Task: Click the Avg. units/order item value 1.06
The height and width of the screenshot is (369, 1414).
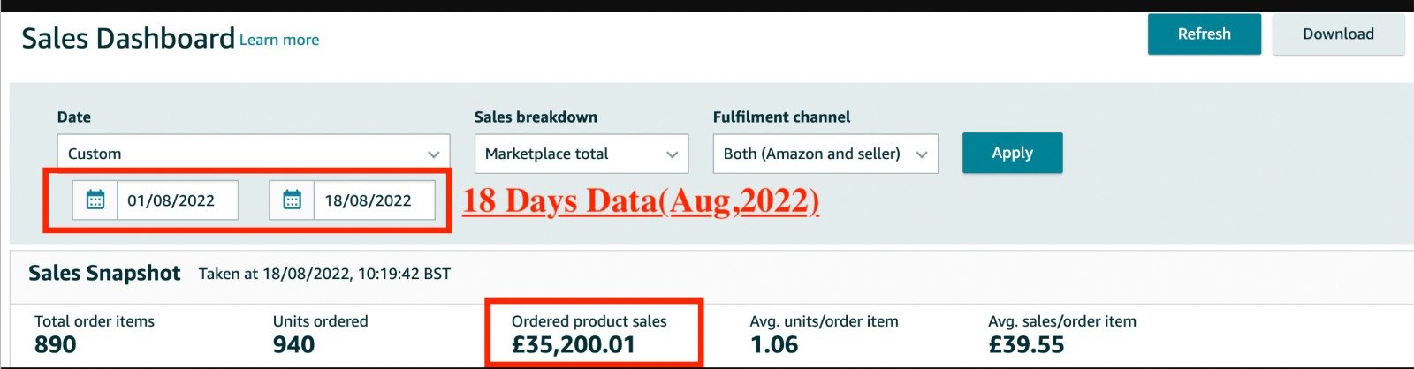Action: (774, 345)
